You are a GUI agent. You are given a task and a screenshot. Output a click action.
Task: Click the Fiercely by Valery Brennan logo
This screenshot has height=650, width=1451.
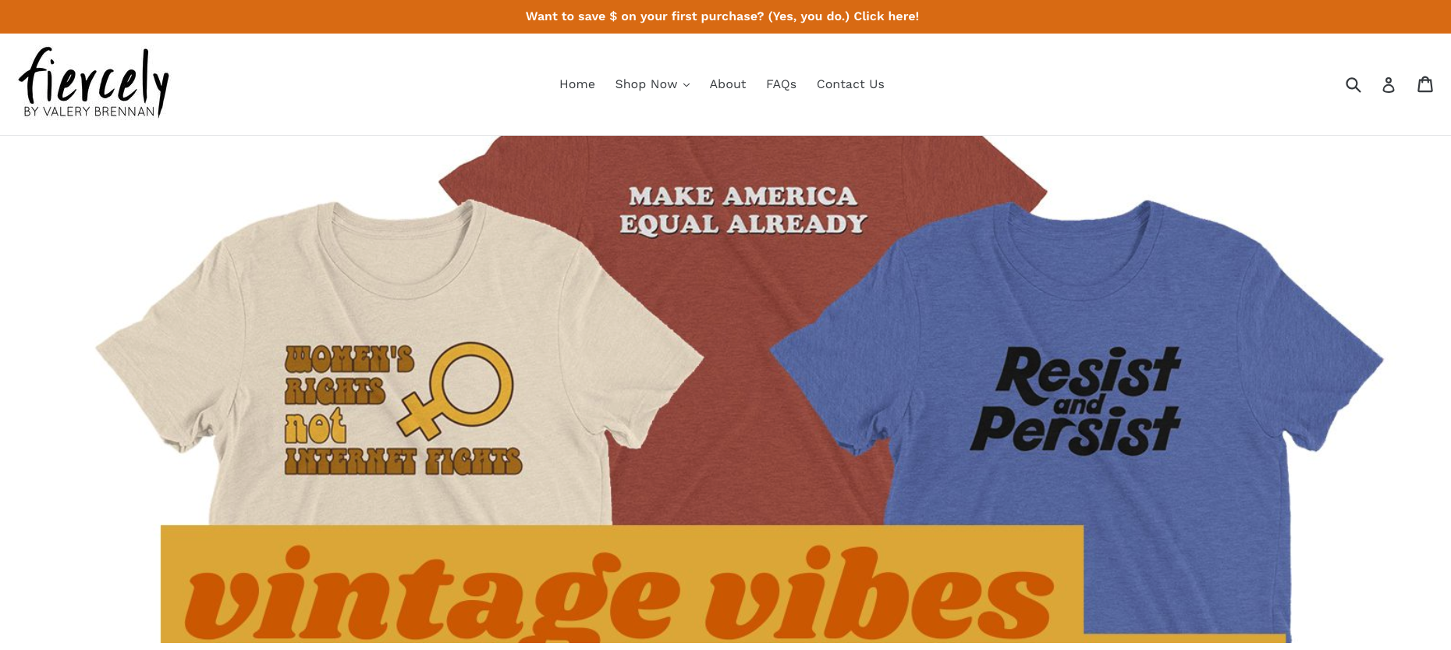coord(94,83)
